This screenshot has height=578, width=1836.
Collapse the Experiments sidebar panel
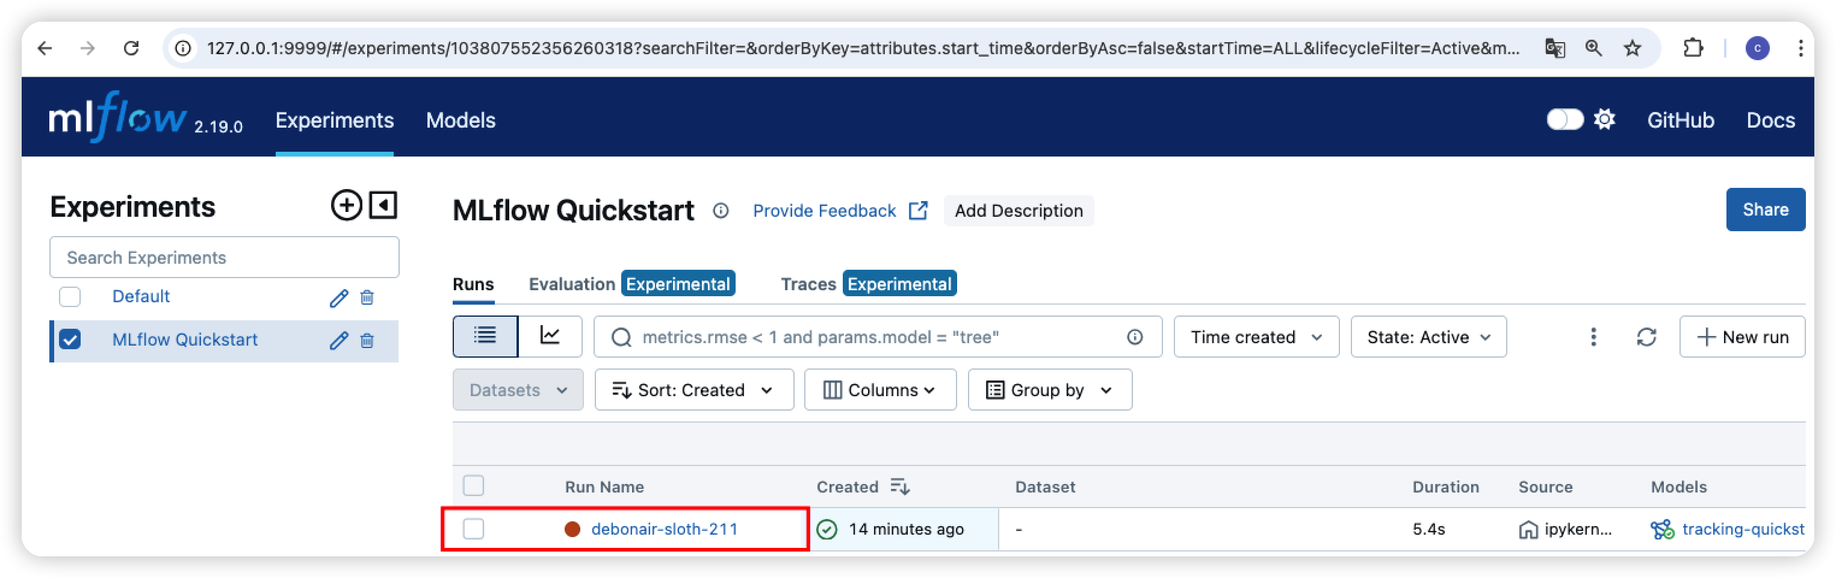[383, 206]
